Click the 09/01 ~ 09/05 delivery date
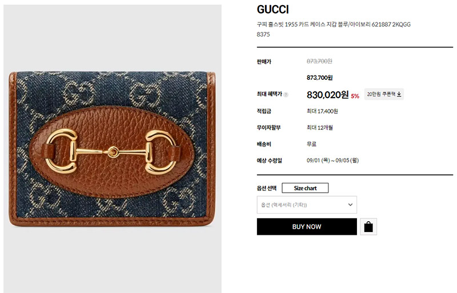This screenshot has width=457, height=293. click(x=332, y=160)
